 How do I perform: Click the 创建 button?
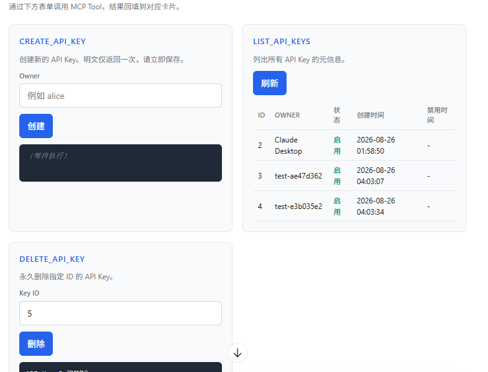point(36,126)
